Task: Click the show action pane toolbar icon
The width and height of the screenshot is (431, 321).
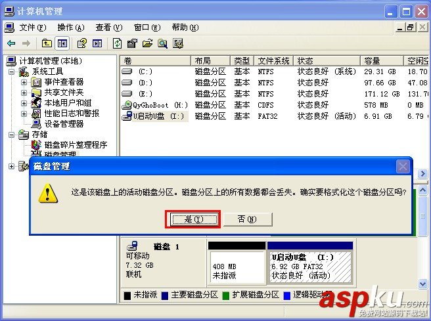Action: 97,43
